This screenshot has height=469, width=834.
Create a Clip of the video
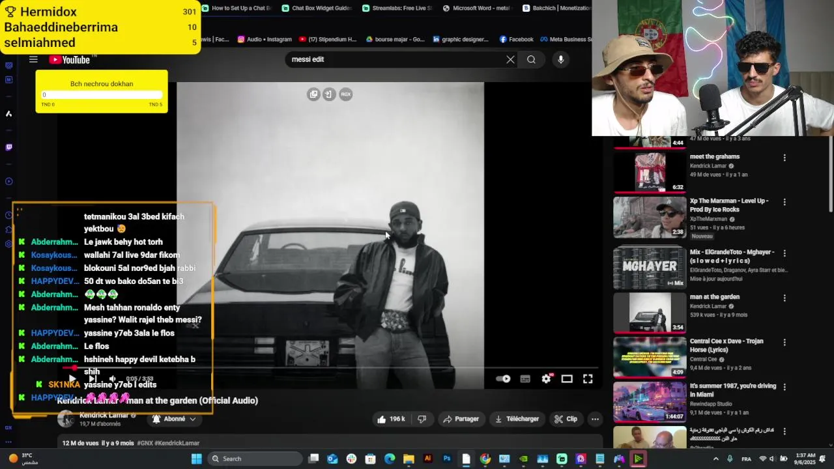tap(566, 419)
